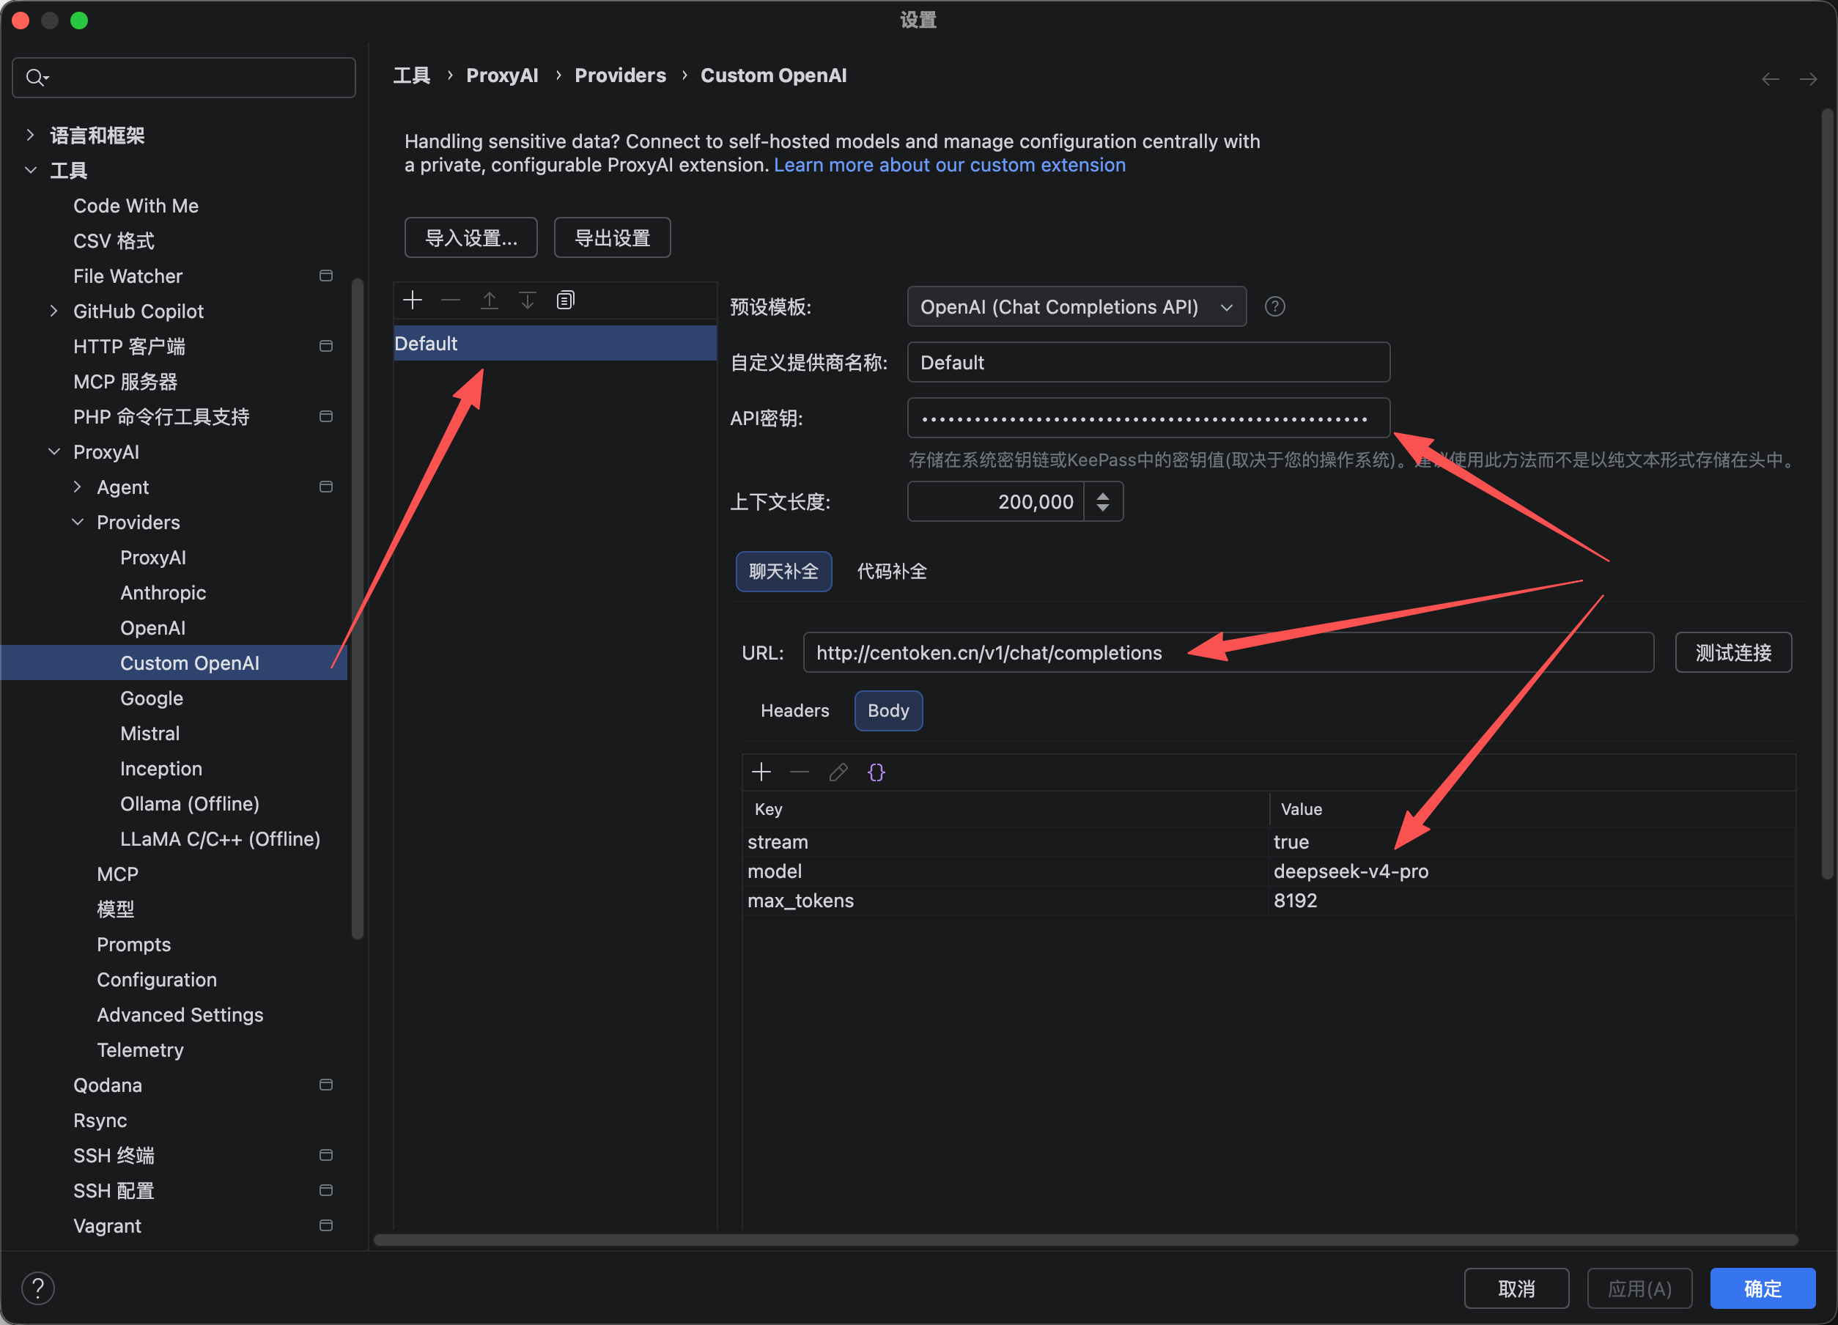The height and width of the screenshot is (1325, 1838).
Task: Select the Default provider in list
Action: (555, 344)
